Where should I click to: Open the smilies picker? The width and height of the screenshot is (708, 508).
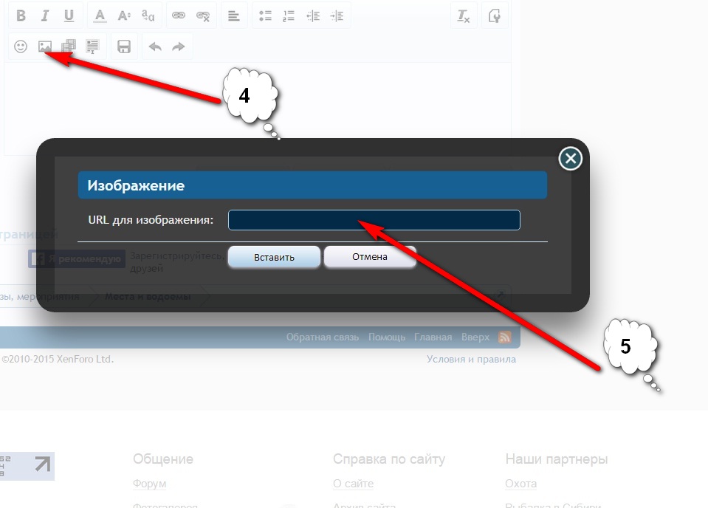tap(21, 47)
